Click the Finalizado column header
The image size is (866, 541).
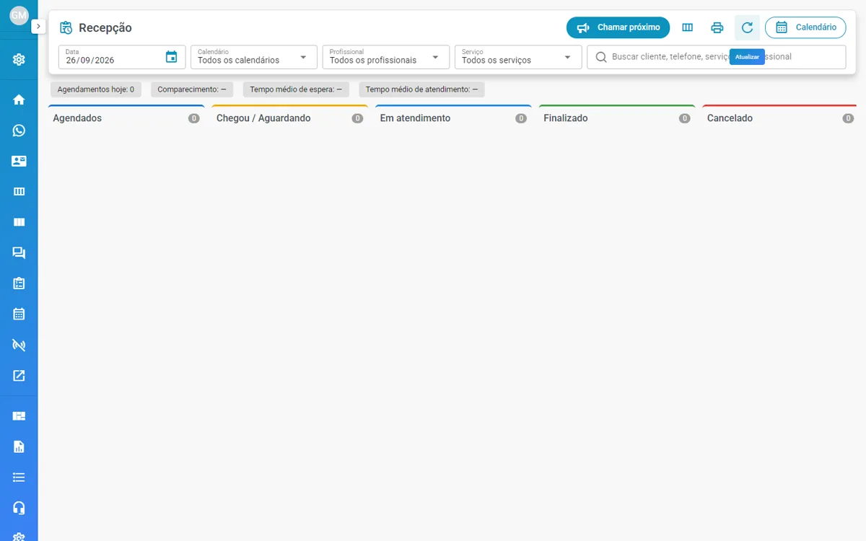click(617, 118)
